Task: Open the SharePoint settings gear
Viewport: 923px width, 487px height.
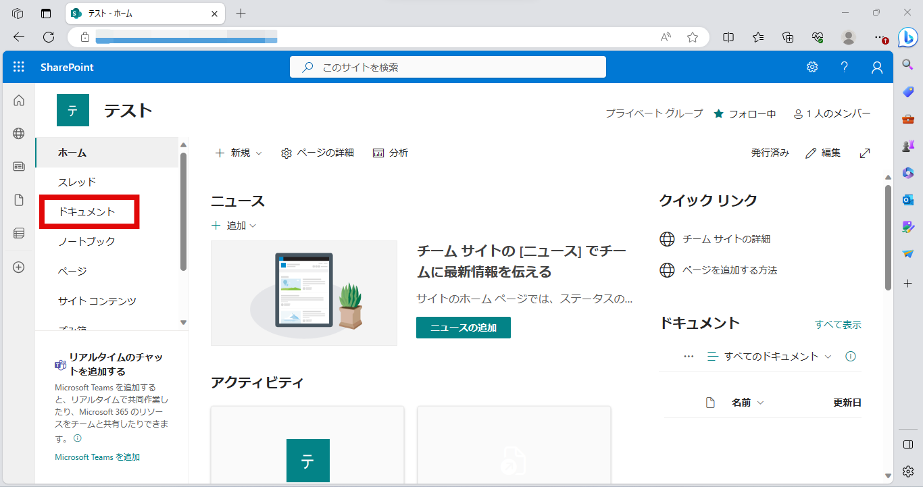Action: [812, 67]
